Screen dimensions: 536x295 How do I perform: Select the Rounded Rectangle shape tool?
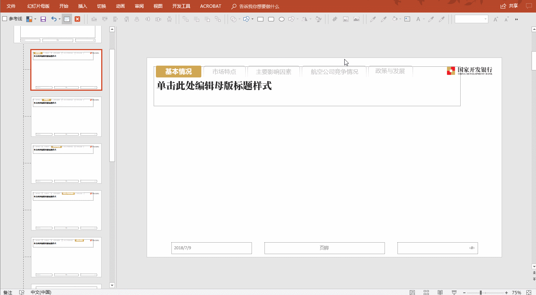pos(271,19)
